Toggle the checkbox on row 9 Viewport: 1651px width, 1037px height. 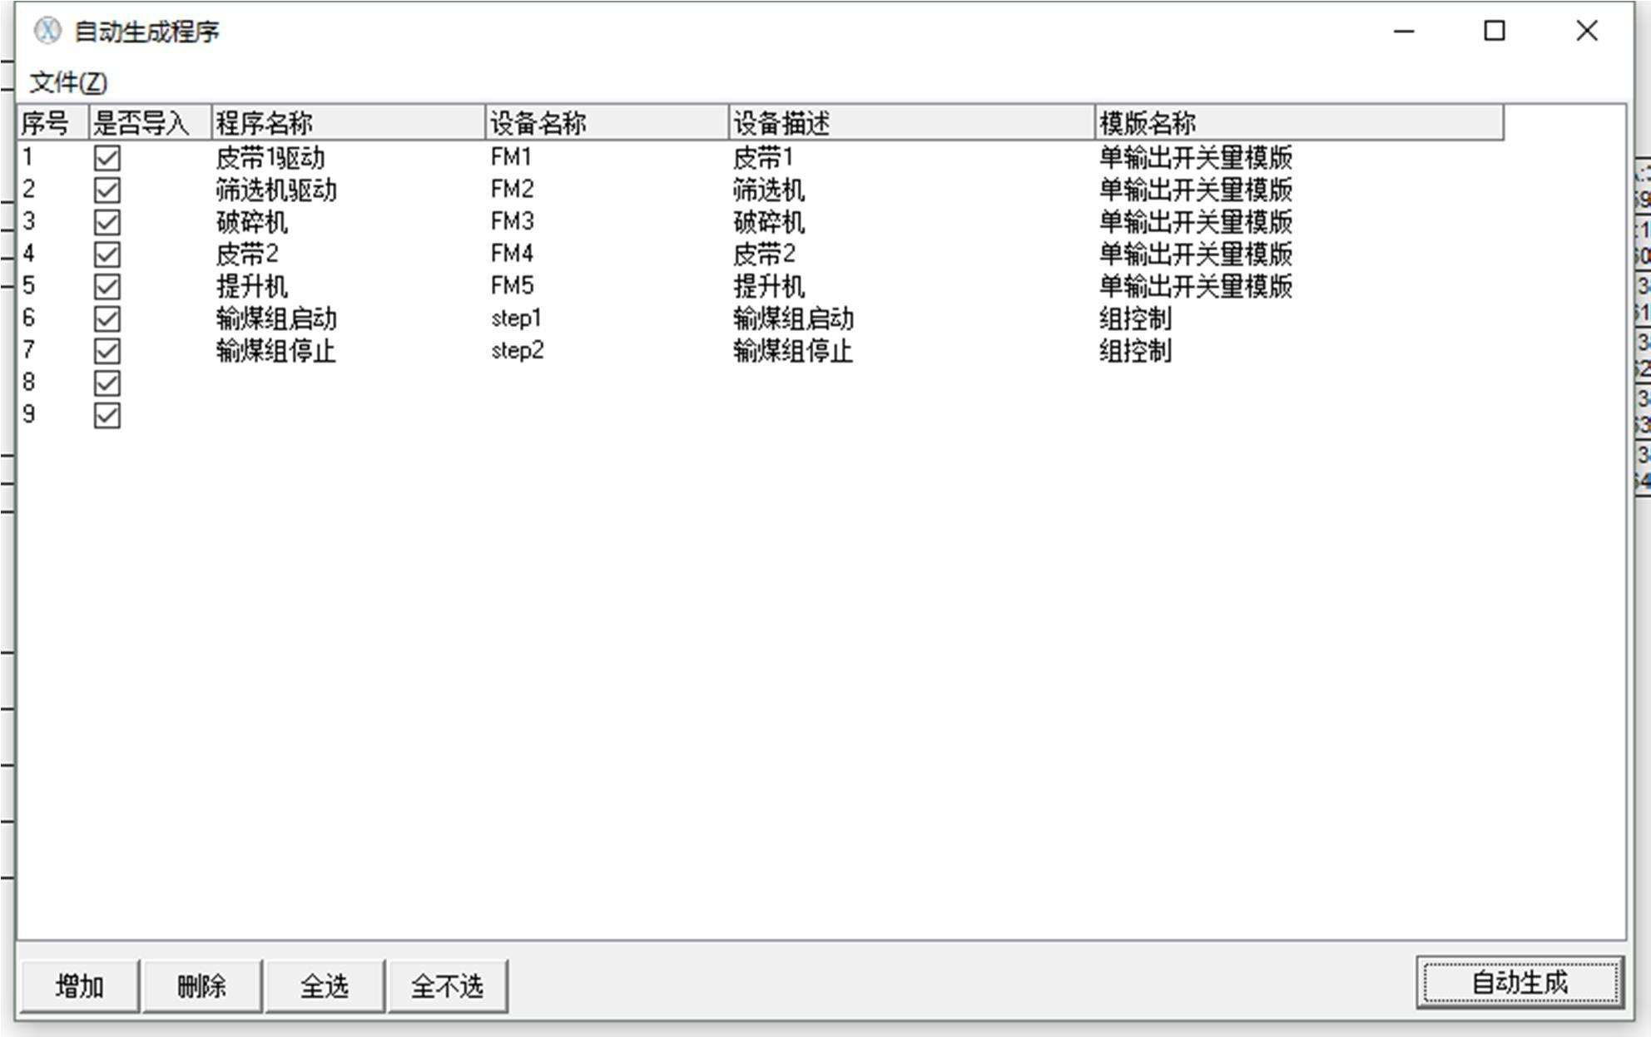coord(108,415)
